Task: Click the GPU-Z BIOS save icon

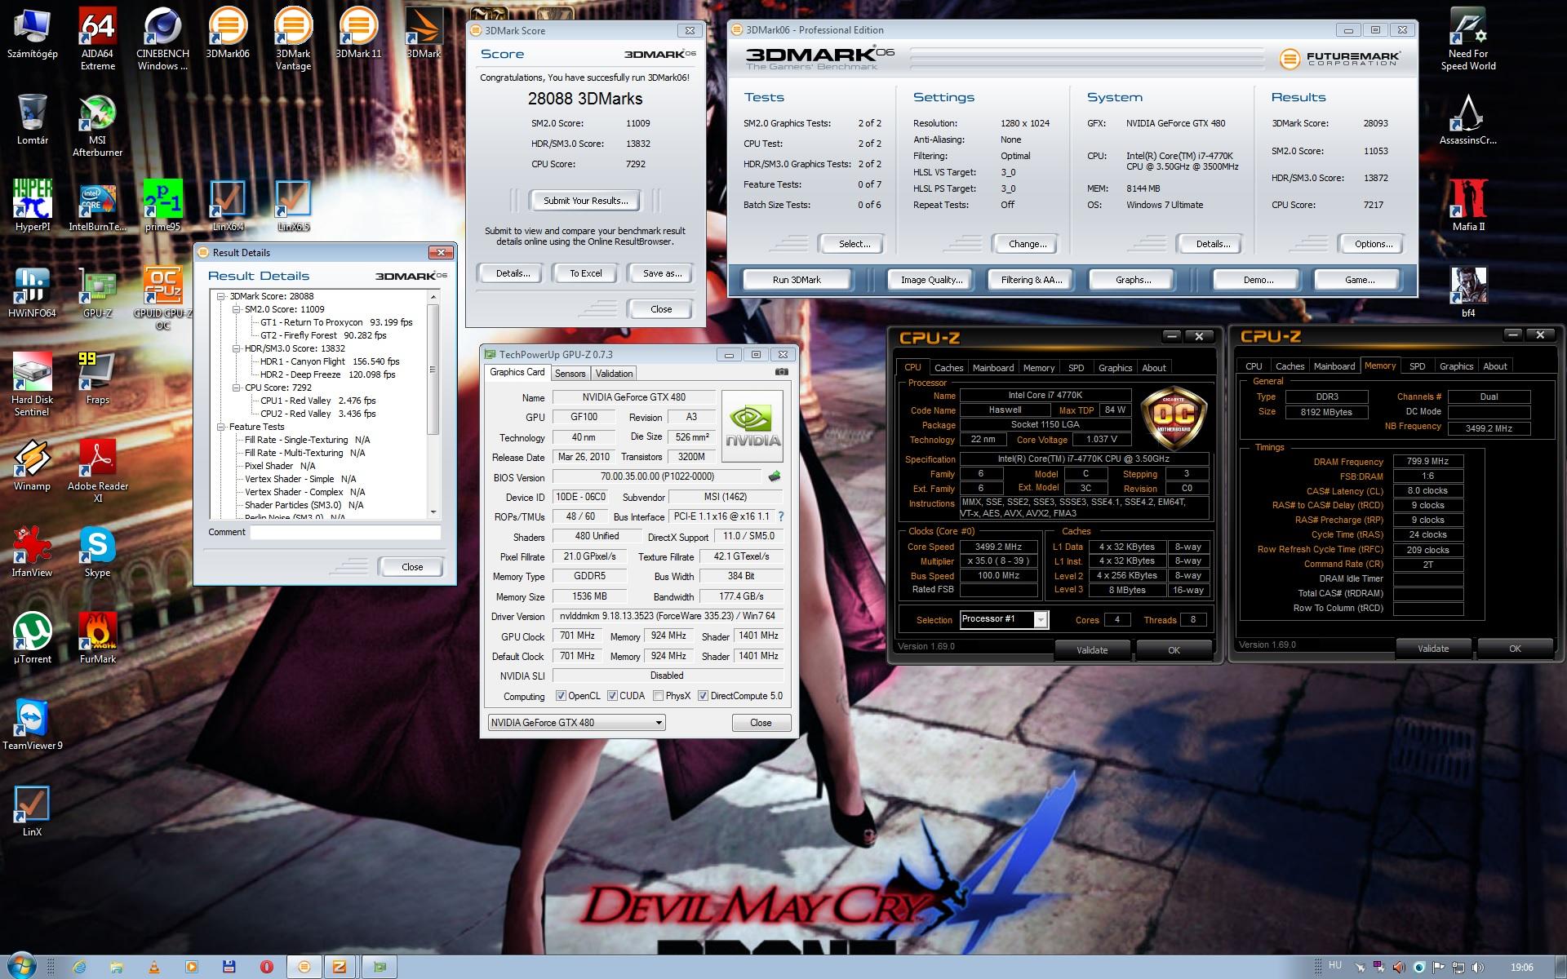Action: pyautogui.click(x=775, y=476)
